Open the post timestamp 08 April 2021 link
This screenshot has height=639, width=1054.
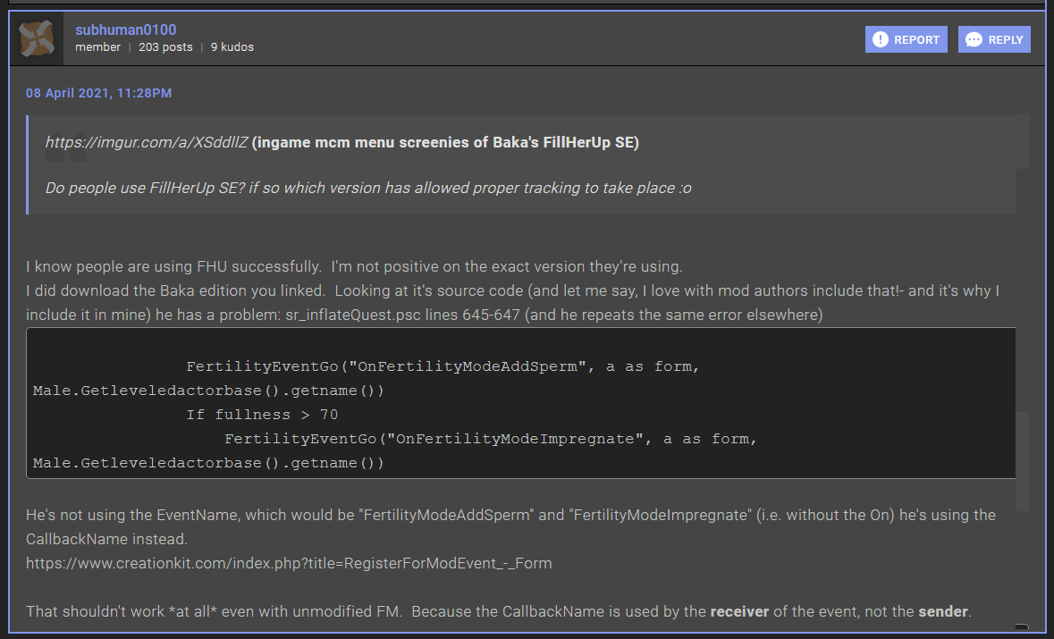[98, 93]
